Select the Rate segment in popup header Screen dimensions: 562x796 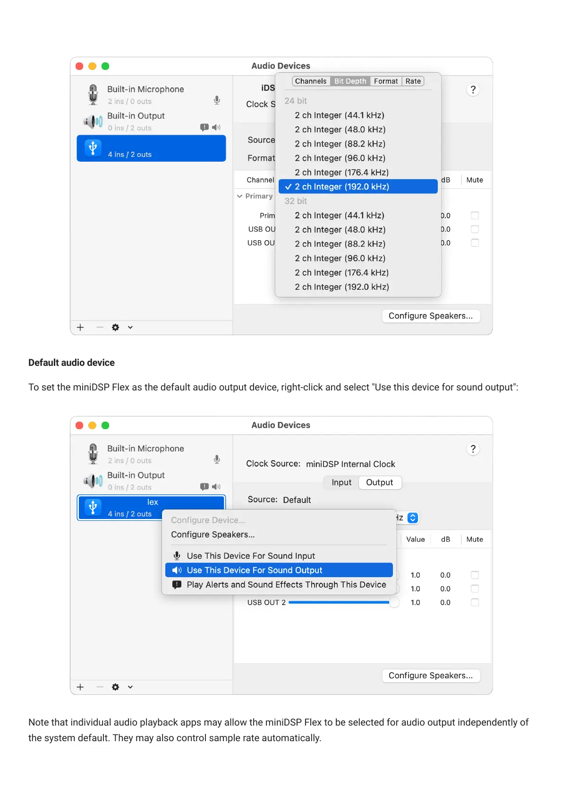413,81
